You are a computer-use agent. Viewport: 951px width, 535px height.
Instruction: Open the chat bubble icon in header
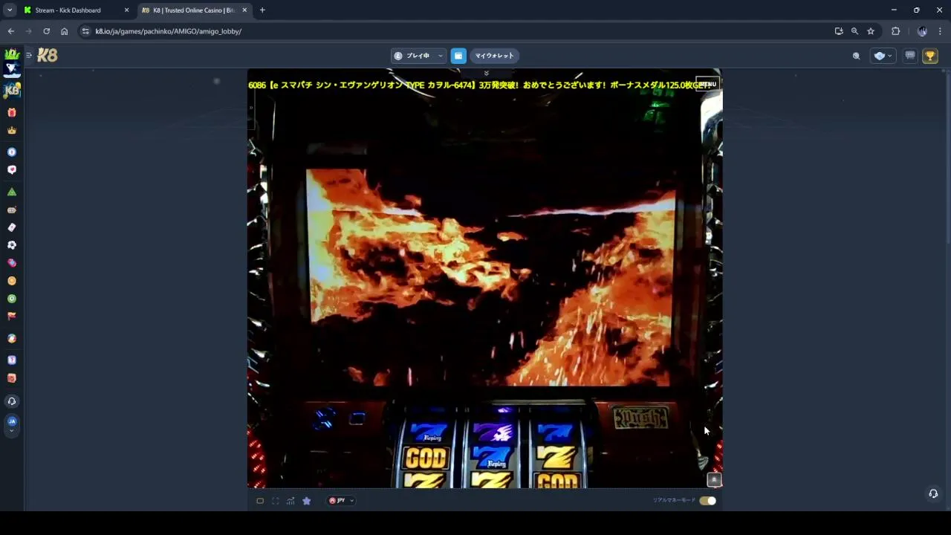point(909,56)
